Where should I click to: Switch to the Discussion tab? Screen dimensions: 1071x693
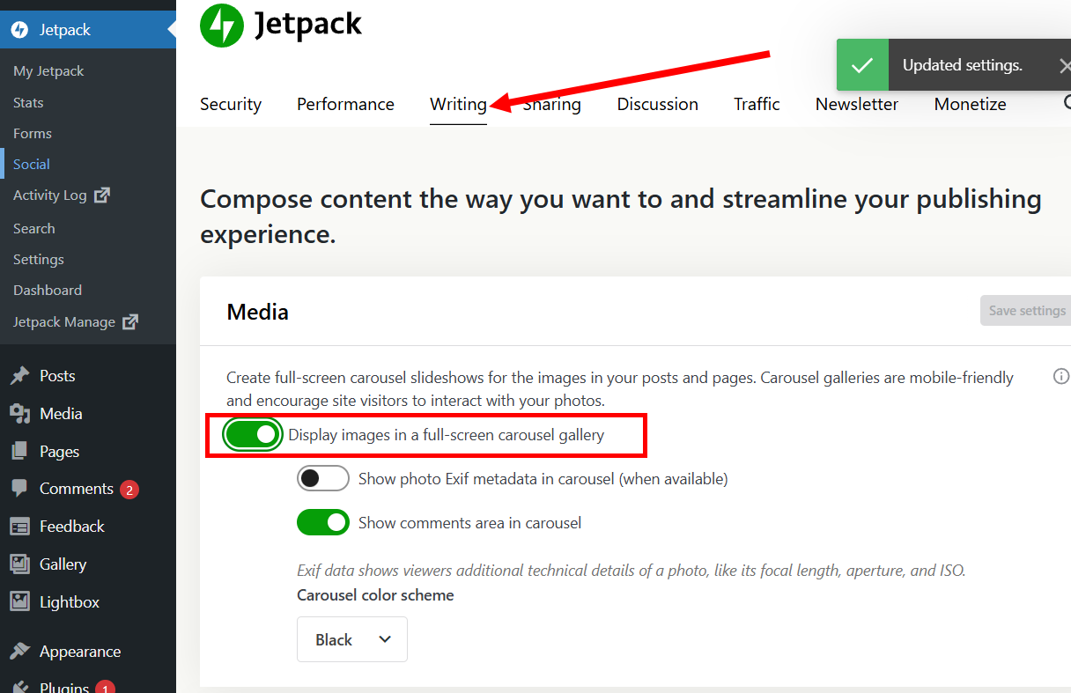tap(658, 104)
